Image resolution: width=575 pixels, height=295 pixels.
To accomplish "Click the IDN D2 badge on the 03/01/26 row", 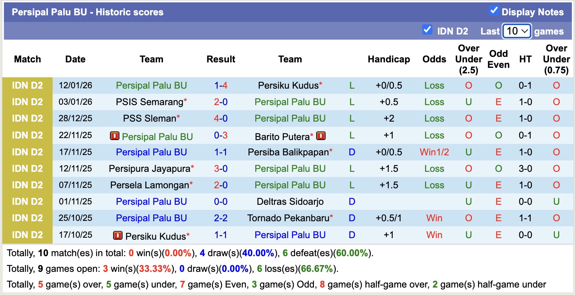I will point(27,102).
